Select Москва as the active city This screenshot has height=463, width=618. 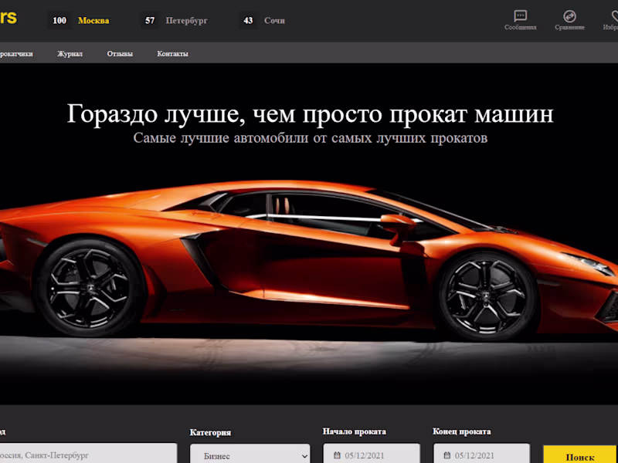click(93, 21)
